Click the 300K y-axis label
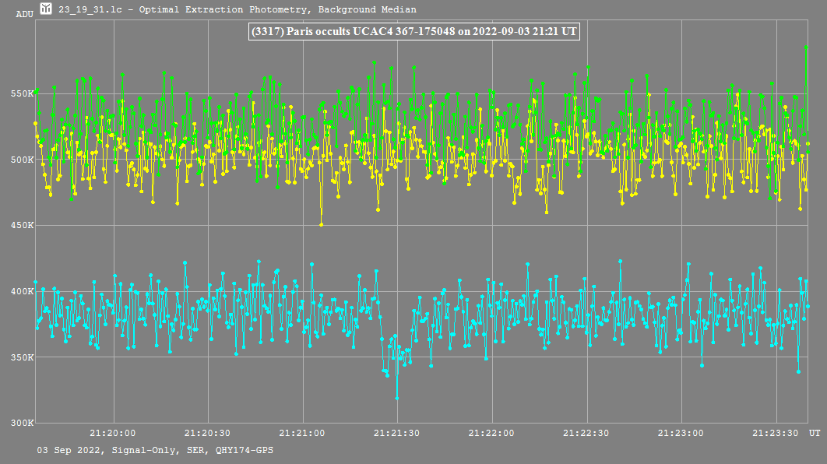Viewport: 827px width, 464px height. coord(21,423)
